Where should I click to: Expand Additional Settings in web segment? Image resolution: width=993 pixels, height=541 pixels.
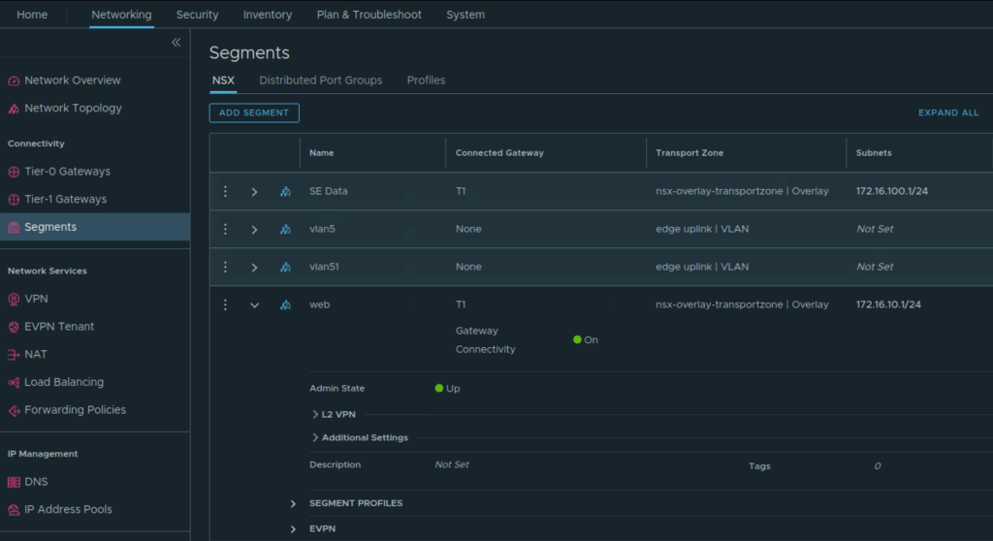[316, 438]
